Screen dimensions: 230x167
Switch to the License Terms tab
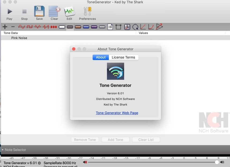click(x=124, y=57)
